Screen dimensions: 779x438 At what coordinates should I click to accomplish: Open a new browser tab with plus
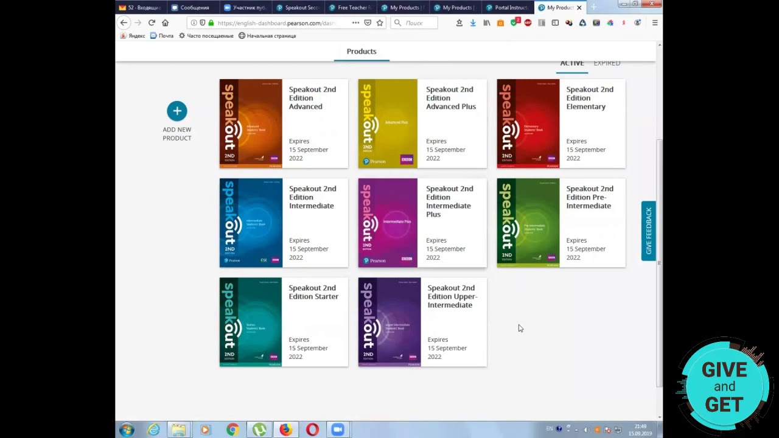pyautogui.click(x=593, y=7)
